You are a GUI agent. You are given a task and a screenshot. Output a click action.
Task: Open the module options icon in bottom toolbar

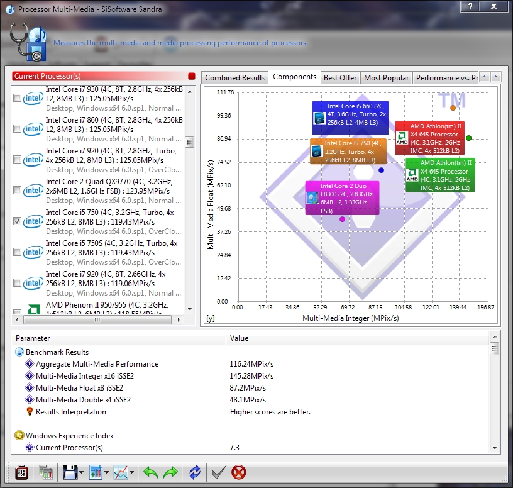click(21, 472)
